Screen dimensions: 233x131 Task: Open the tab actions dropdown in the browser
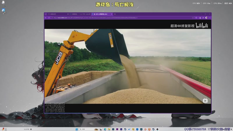pyautogui.click(x=46, y=14)
